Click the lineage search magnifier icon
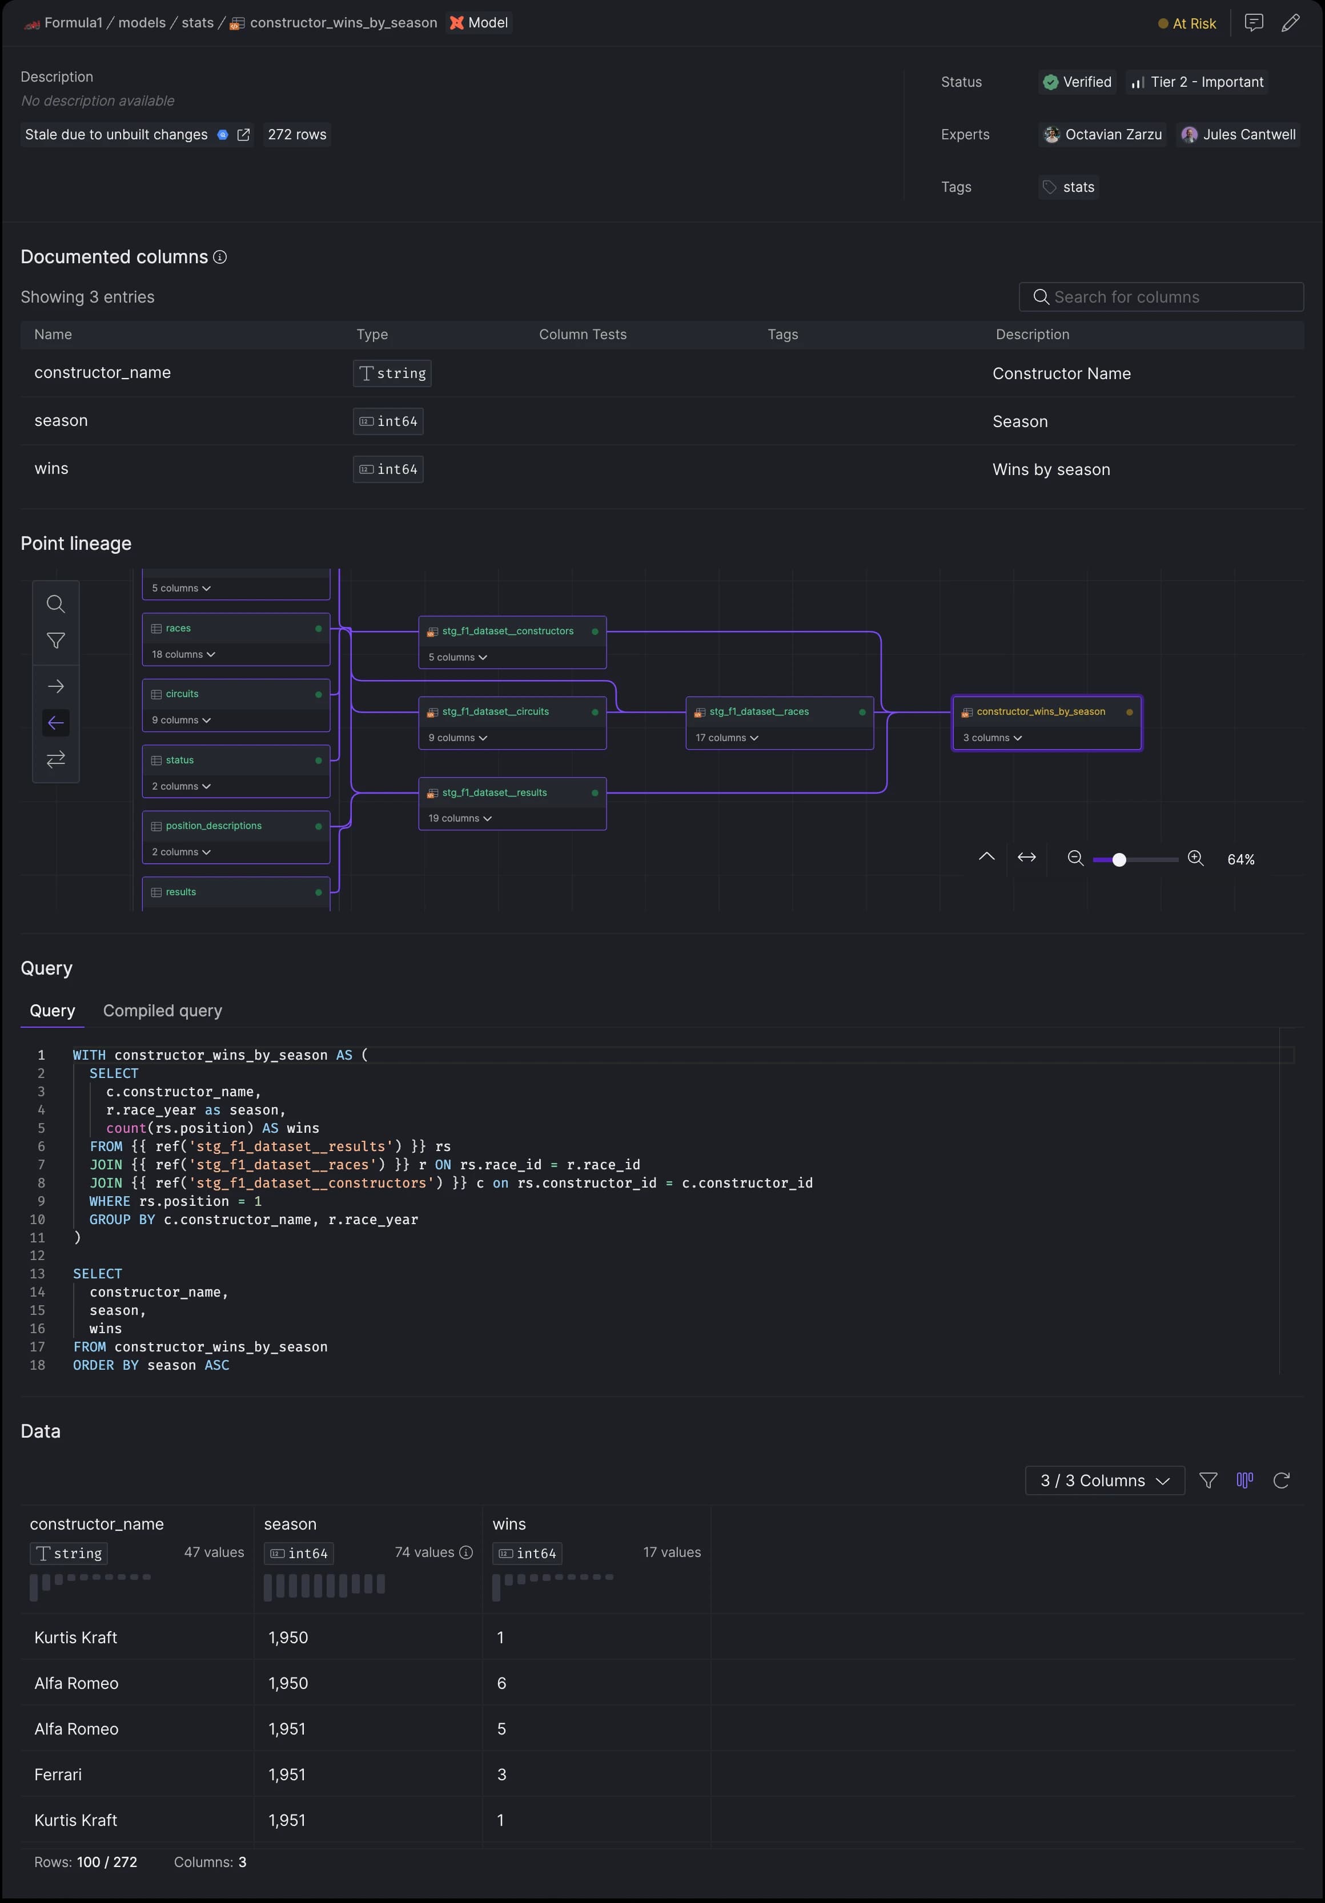Screen dimensions: 1325x1903 55,604
